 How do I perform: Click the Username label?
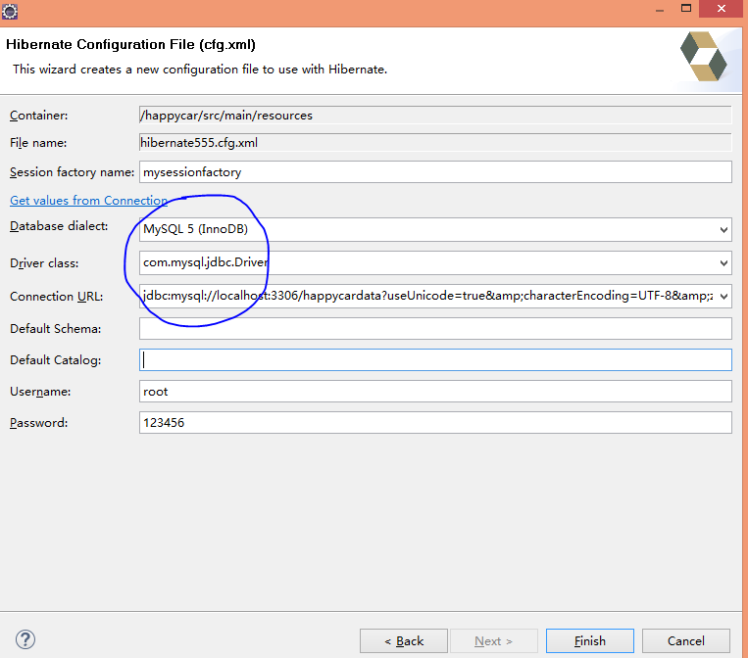[x=40, y=392]
